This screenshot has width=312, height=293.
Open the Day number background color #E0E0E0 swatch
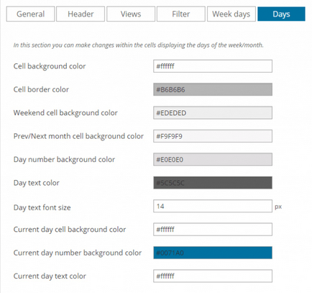(213, 159)
